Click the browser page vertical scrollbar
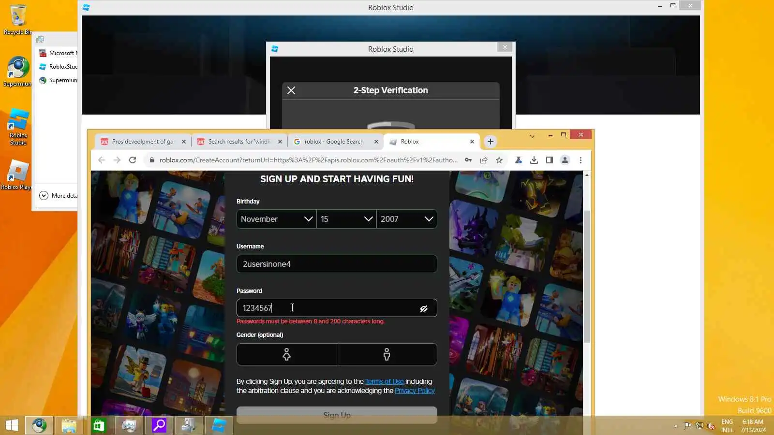 pos(587,276)
